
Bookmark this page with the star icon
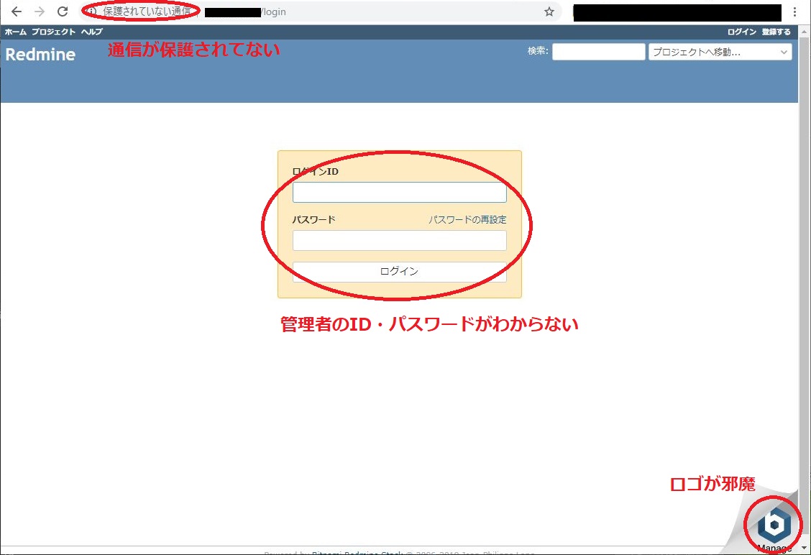pyautogui.click(x=549, y=12)
